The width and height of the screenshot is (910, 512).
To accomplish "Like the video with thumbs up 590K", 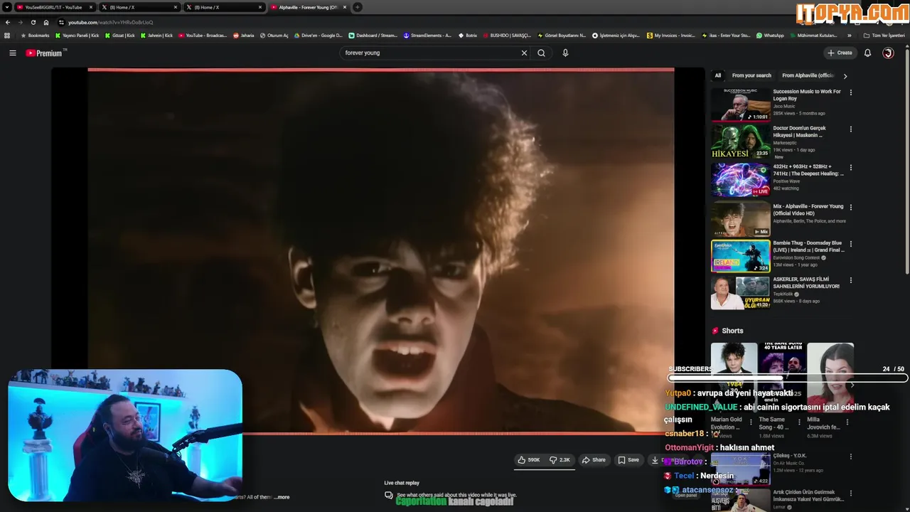I will (x=528, y=460).
